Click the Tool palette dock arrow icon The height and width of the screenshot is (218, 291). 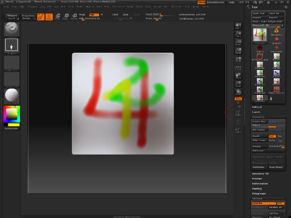tap(286, 7)
